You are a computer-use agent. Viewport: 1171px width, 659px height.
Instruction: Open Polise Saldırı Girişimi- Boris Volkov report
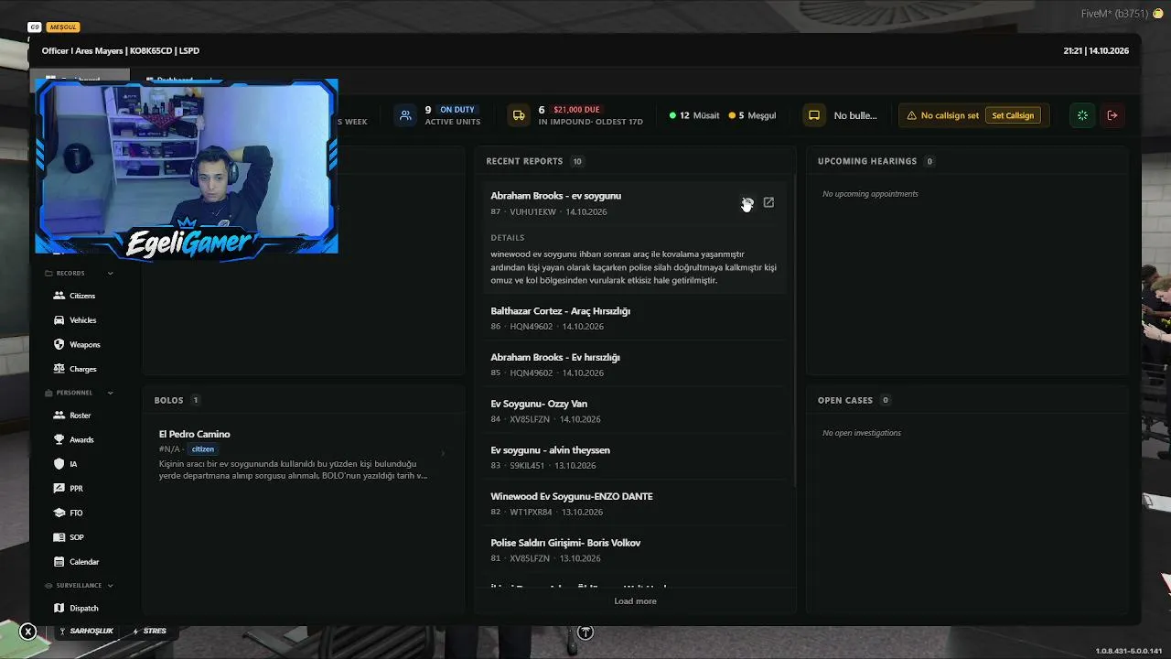(x=635, y=550)
